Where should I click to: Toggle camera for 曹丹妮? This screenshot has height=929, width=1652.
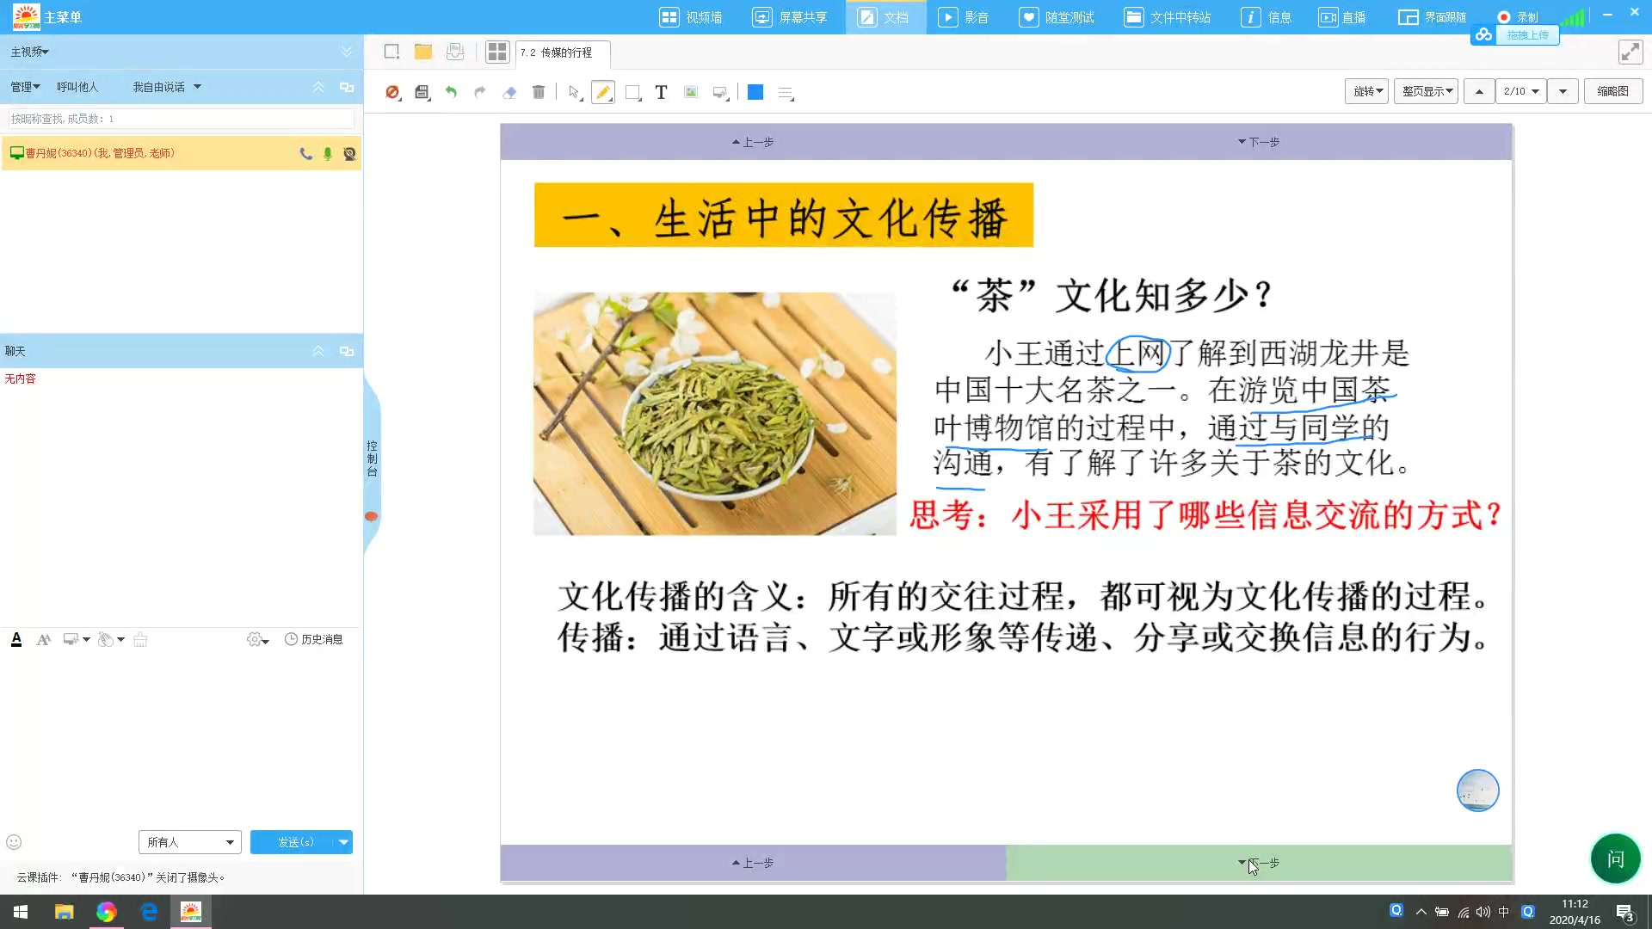pyautogui.click(x=349, y=154)
